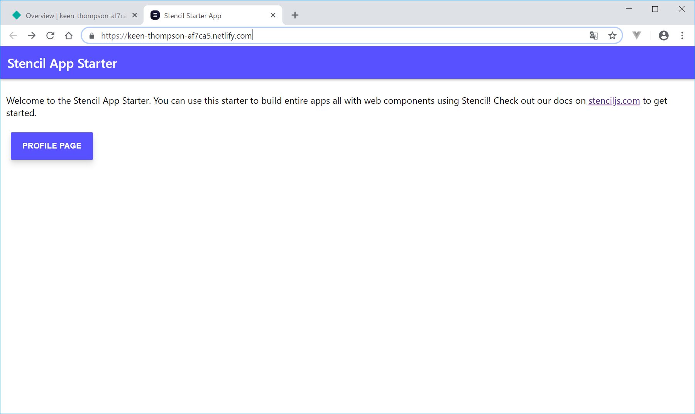Close the Overview keen-thompson tab
The image size is (695, 414).
click(135, 15)
